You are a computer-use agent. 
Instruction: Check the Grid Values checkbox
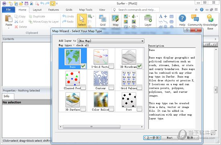pos(139,87)
